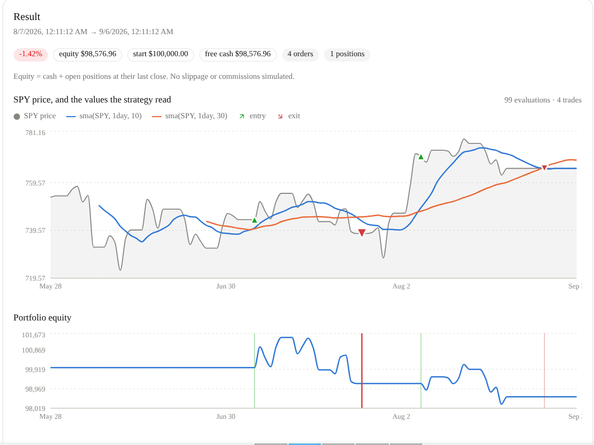This screenshot has width=594, height=445.
Task: Click the green entry arrow legend icon
Action: click(x=242, y=116)
